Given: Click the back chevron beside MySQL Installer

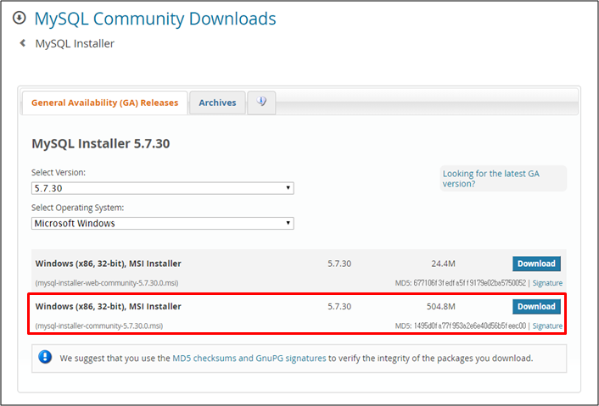Looking at the screenshot, I should coord(23,43).
